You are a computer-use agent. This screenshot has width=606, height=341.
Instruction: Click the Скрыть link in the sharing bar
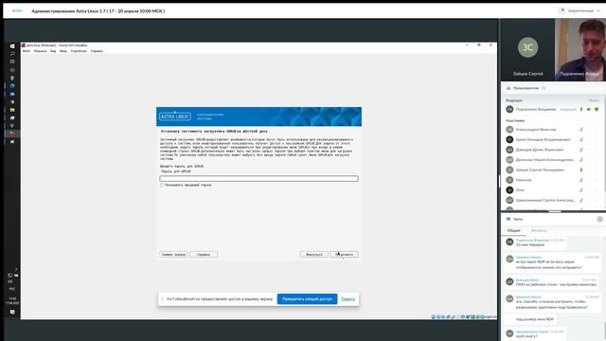click(348, 299)
